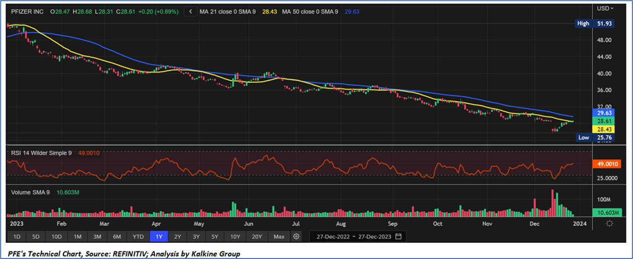Open chart settings gear beside Max button

296,236
